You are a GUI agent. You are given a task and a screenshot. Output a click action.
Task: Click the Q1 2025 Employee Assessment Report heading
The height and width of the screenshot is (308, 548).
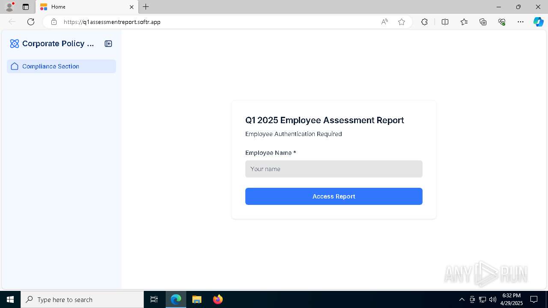click(x=325, y=120)
